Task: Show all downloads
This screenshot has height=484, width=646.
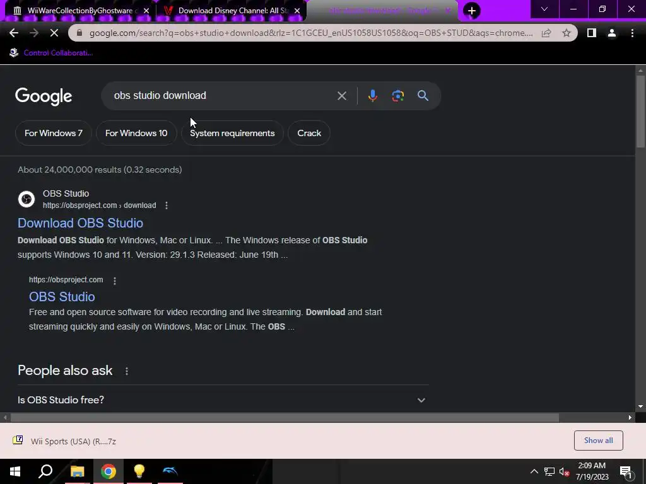Action: [598, 441]
